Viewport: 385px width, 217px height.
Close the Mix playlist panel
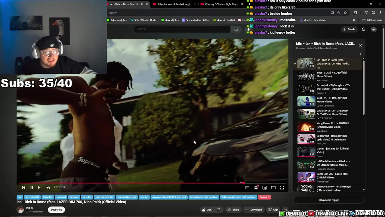pyautogui.click(x=360, y=45)
